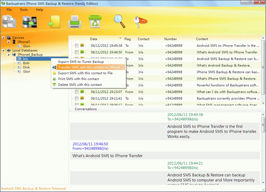Screen dimensions: 266x192
Task: Click the Local Databases icon in tree
Action: click(9, 50)
